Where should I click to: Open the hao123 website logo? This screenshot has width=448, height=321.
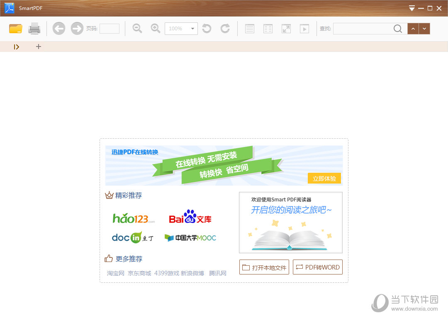[x=134, y=218]
